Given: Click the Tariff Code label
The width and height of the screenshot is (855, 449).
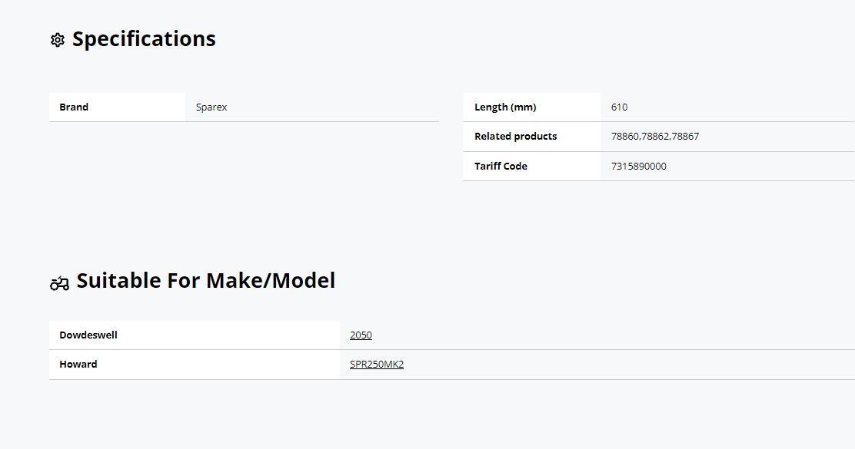Looking at the screenshot, I should [x=501, y=167].
